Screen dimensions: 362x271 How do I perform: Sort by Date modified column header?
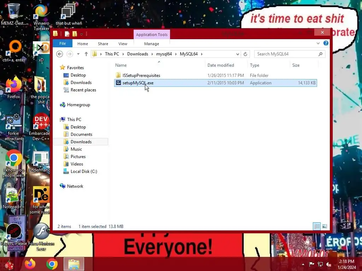point(226,65)
